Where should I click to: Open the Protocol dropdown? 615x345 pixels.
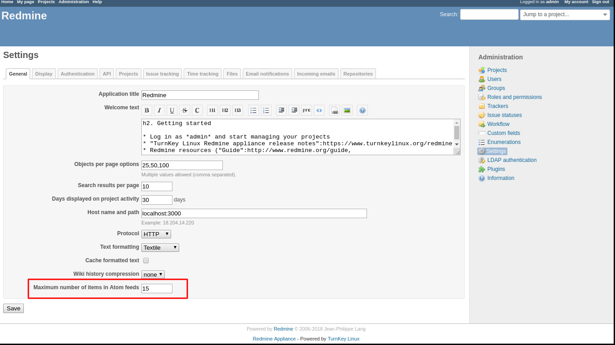click(156, 233)
